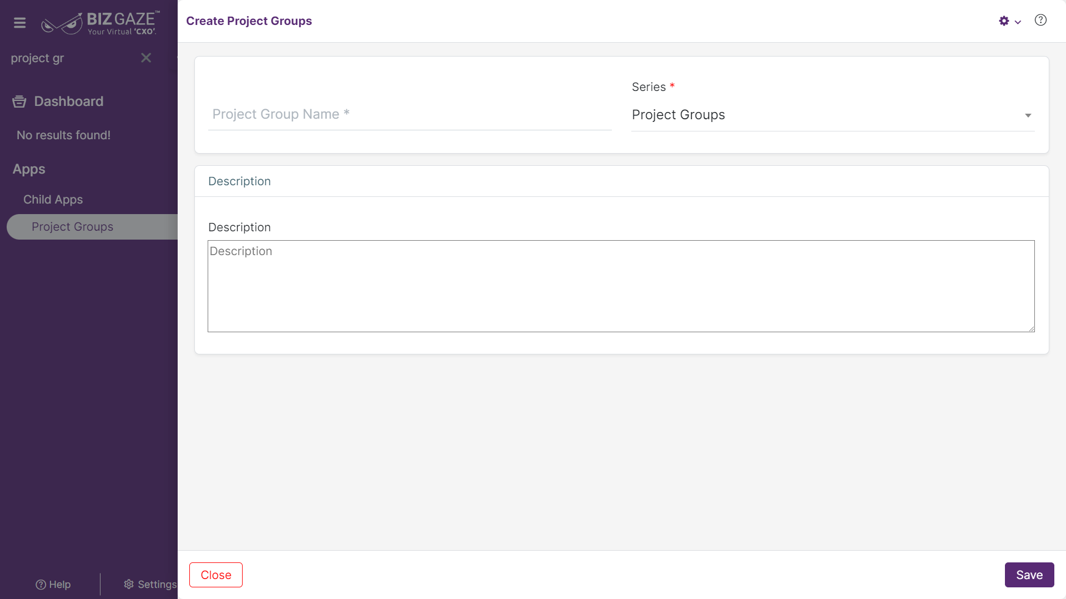Viewport: 1066px width, 599px height.
Task: Click the sidebar search field 'project gr'
Action: tap(72, 58)
